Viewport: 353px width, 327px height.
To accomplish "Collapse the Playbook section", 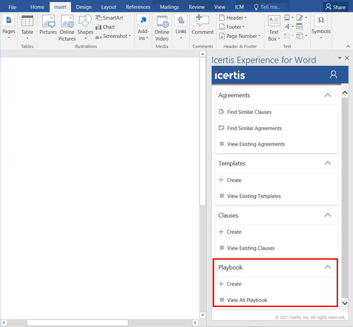I will 328,267.
